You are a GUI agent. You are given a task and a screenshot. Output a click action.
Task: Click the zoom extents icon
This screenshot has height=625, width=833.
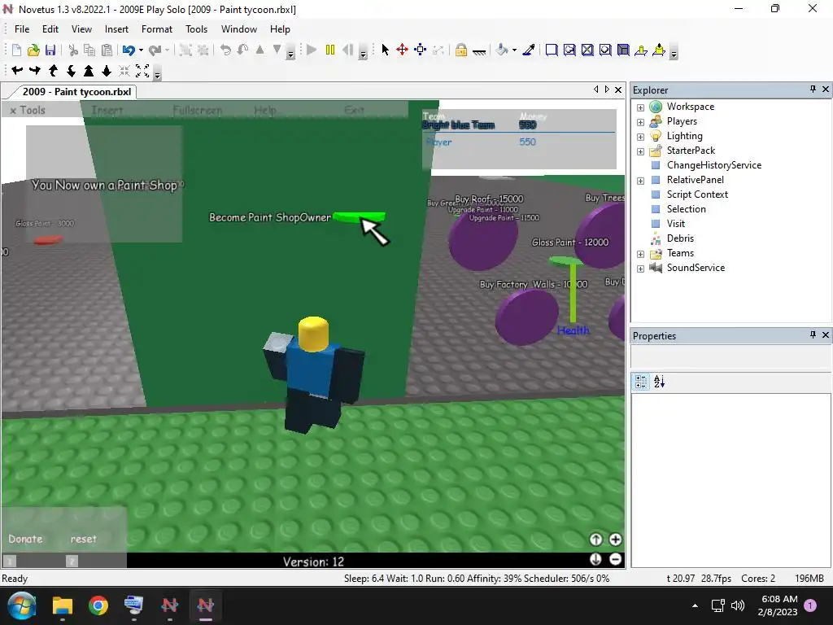[x=142, y=70]
